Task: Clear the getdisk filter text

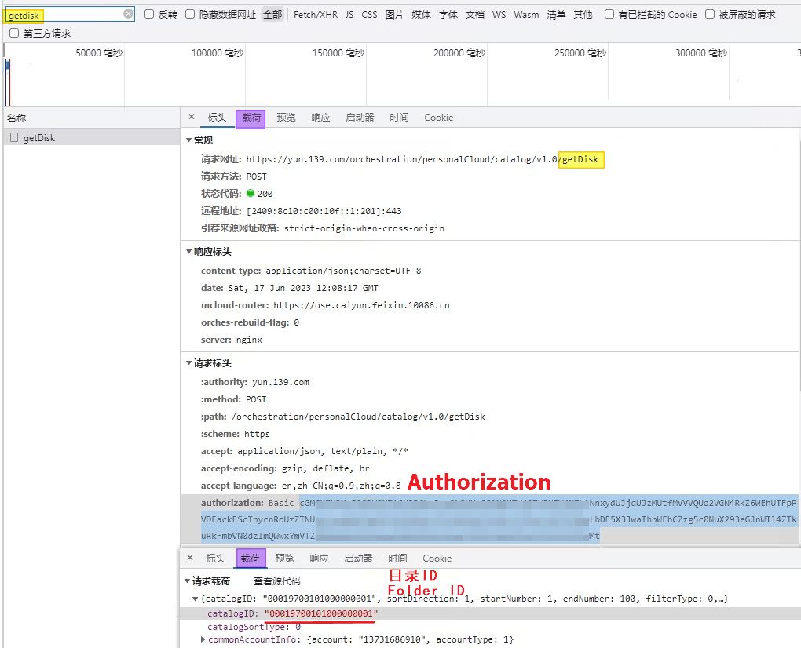Action: coord(128,14)
